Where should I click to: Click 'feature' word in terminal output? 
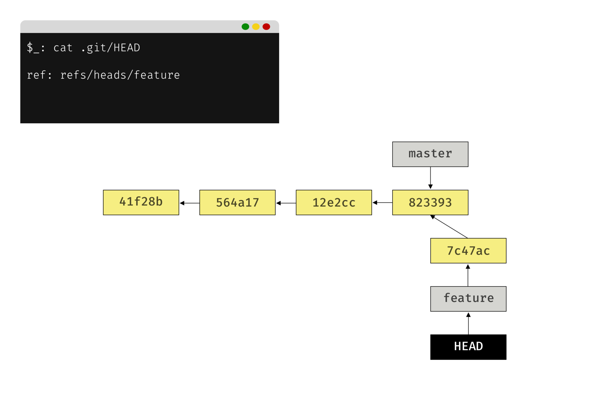[x=157, y=75]
